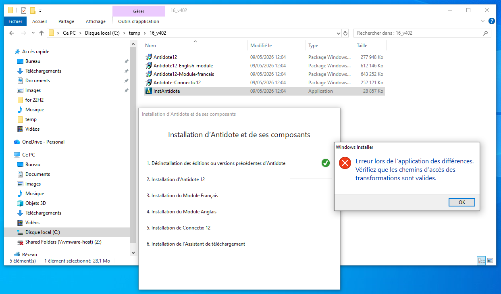Open Vidéos under Accès rapide
Image resolution: width=501 pixels, height=294 pixels.
(32, 129)
